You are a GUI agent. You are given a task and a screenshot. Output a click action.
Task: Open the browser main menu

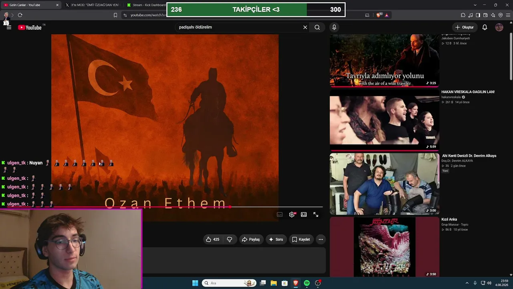tap(508, 15)
